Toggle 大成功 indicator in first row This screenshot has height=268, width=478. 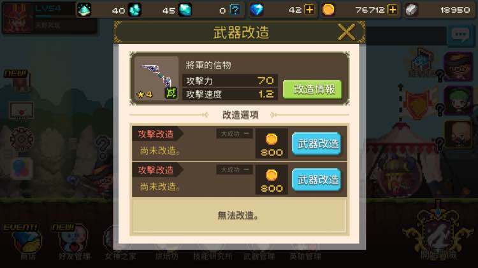pos(235,134)
